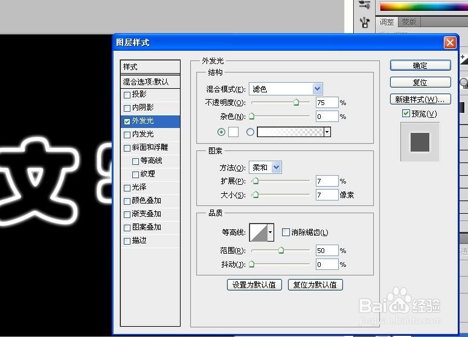Screen dimensions: 468x337
Task: Enable the 颜色叠加 color overlay checkbox
Action: point(127,201)
